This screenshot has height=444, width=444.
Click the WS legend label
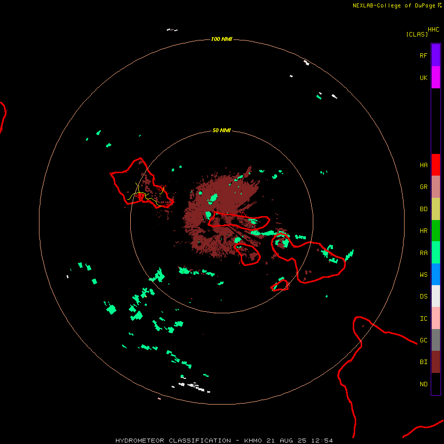coord(423,275)
